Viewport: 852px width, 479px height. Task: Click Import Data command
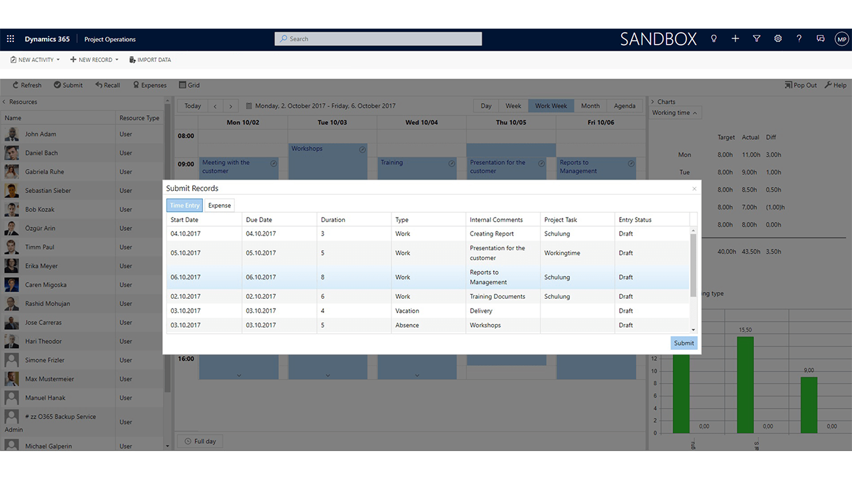pos(150,60)
